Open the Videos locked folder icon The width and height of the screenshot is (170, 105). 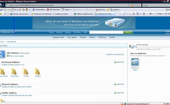(x=37, y=72)
